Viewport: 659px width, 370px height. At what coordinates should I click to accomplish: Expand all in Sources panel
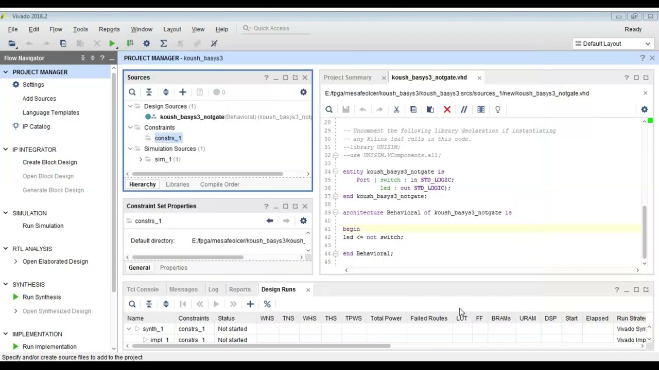click(x=166, y=92)
